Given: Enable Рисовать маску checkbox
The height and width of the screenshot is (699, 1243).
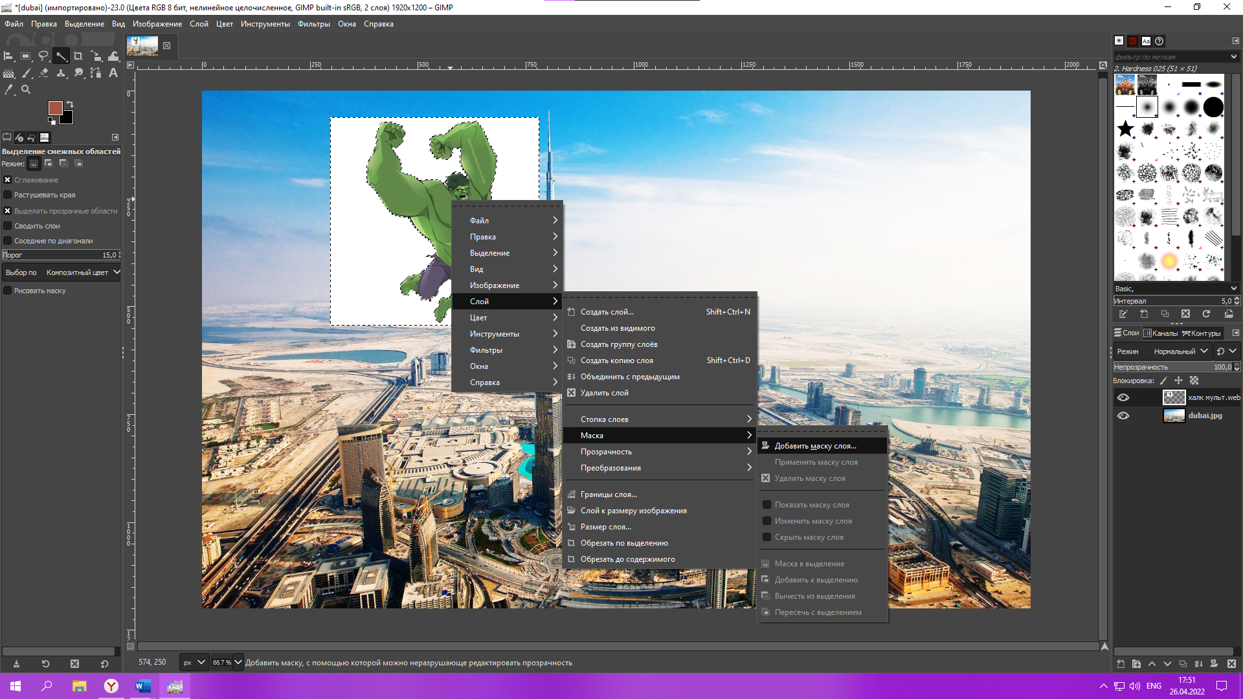Looking at the screenshot, I should (8, 291).
